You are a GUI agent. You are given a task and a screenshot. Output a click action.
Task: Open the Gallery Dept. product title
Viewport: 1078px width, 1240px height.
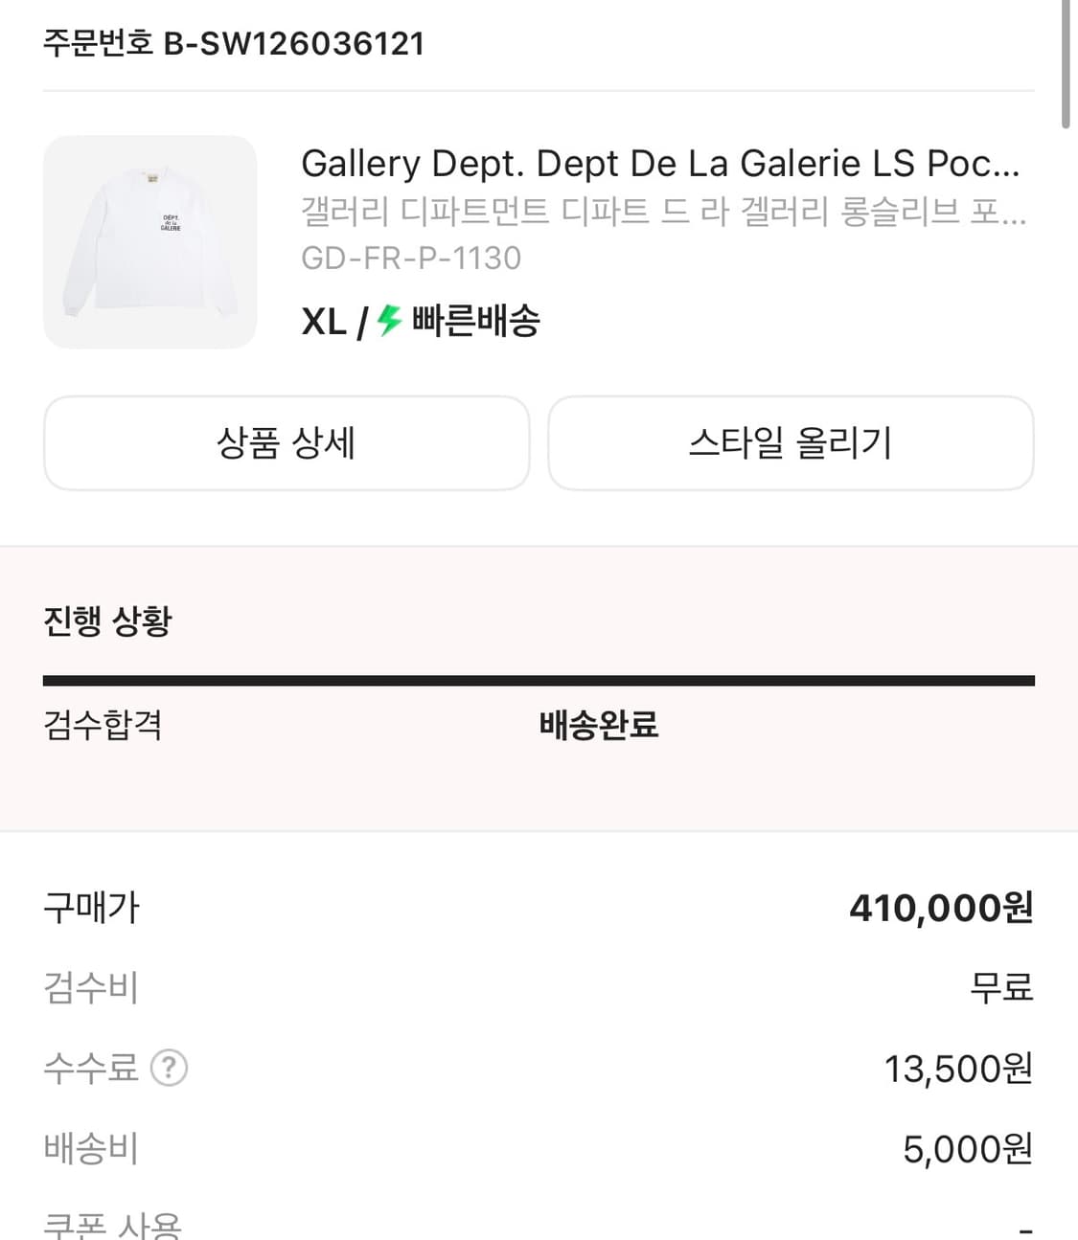pos(660,164)
